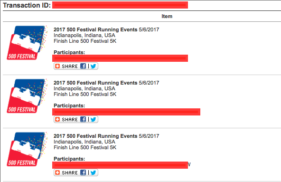Click the Twitter bird in third share bar
281x182 pixels.
pos(93,172)
